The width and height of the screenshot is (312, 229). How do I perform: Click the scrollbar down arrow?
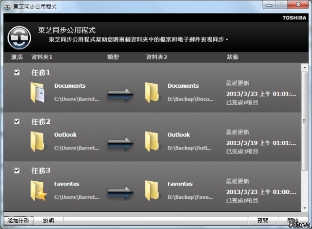pos(305,208)
